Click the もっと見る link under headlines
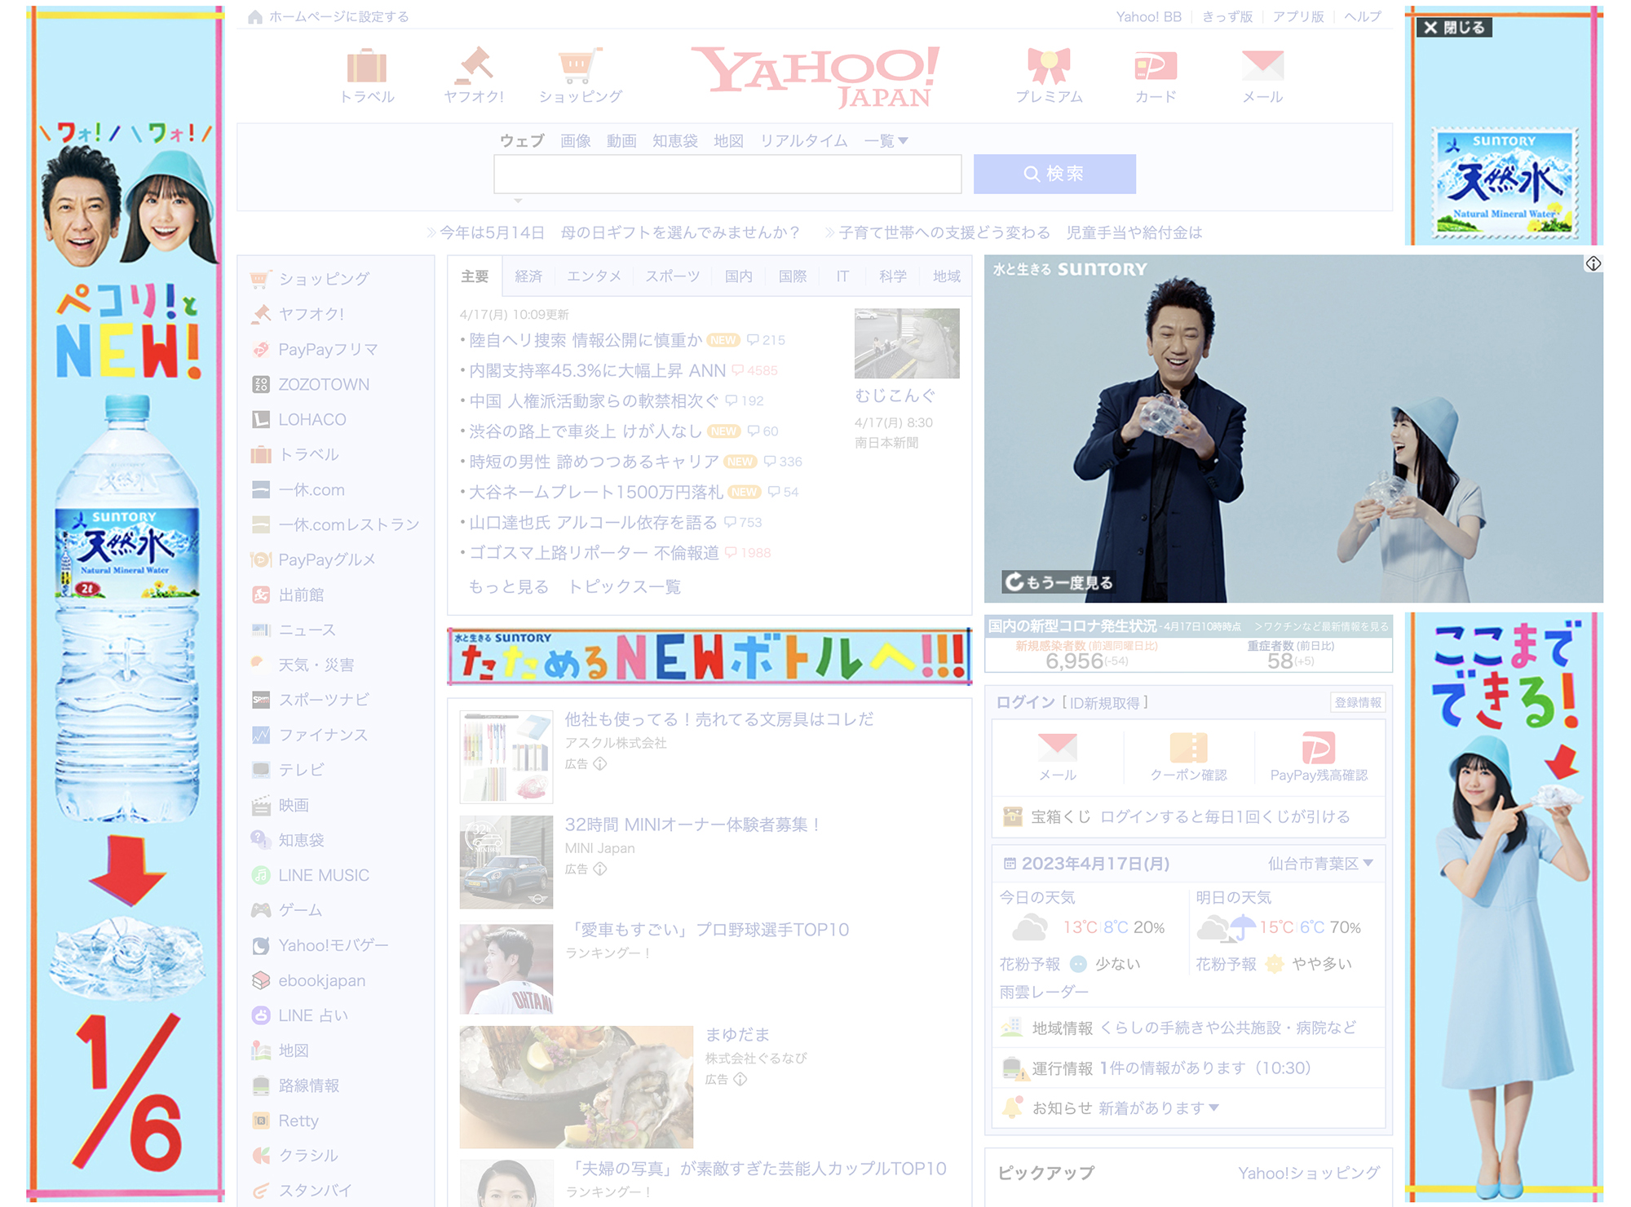The image size is (1631, 1207). pos(508,586)
